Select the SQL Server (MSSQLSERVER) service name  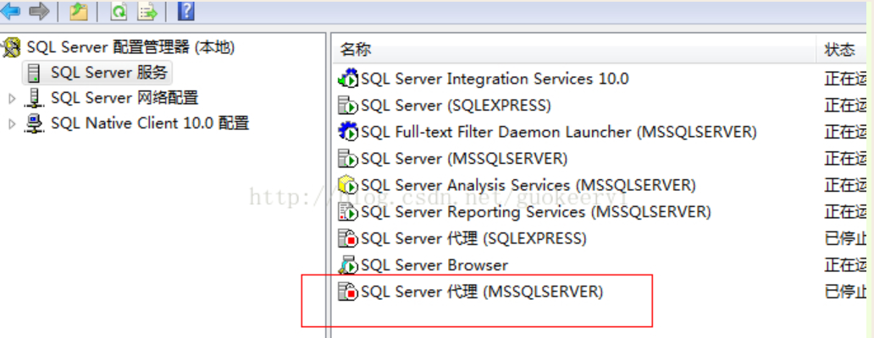tap(464, 159)
